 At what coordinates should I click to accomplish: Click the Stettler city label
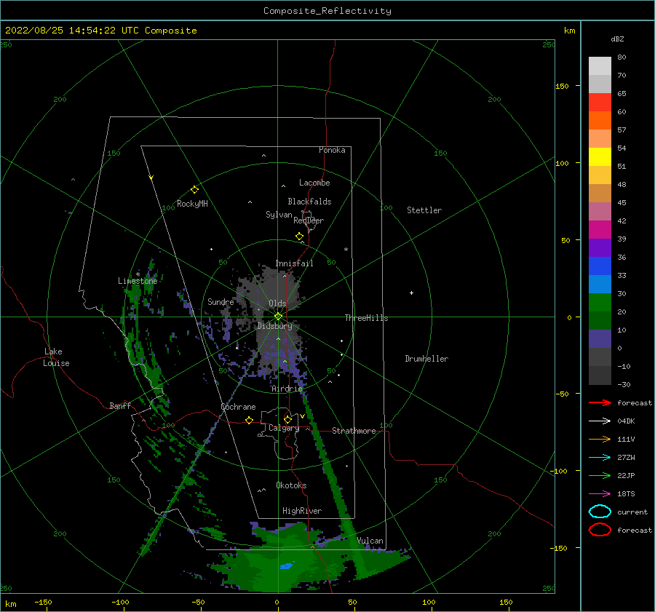pos(424,210)
